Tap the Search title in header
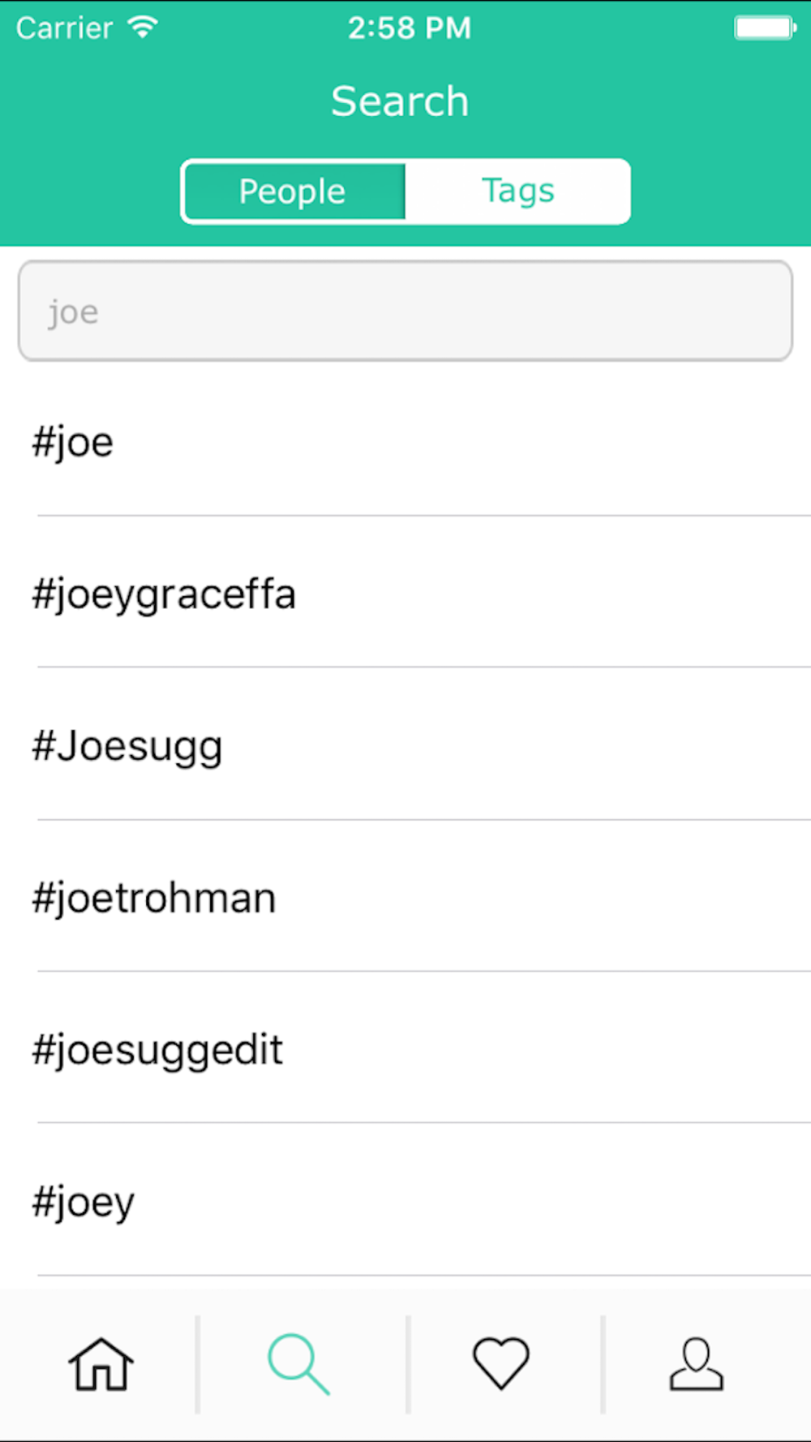 (x=400, y=101)
